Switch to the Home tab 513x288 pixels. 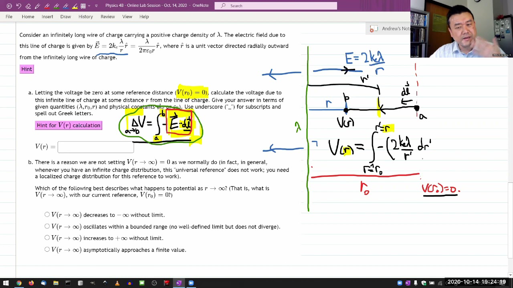pyautogui.click(x=28, y=16)
